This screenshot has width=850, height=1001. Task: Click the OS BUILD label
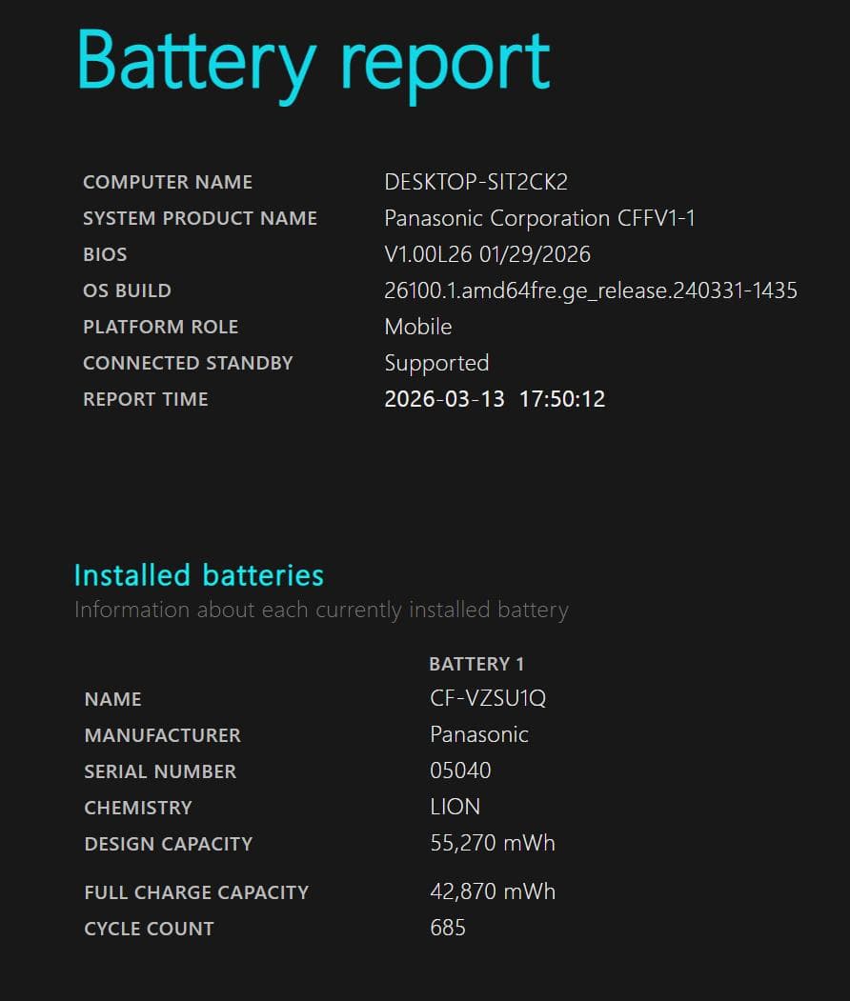(127, 290)
